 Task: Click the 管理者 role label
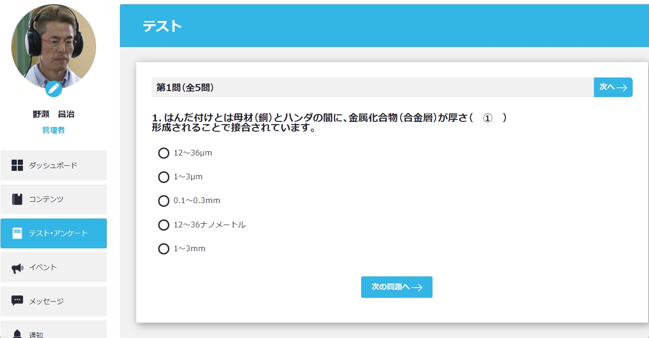(x=54, y=130)
